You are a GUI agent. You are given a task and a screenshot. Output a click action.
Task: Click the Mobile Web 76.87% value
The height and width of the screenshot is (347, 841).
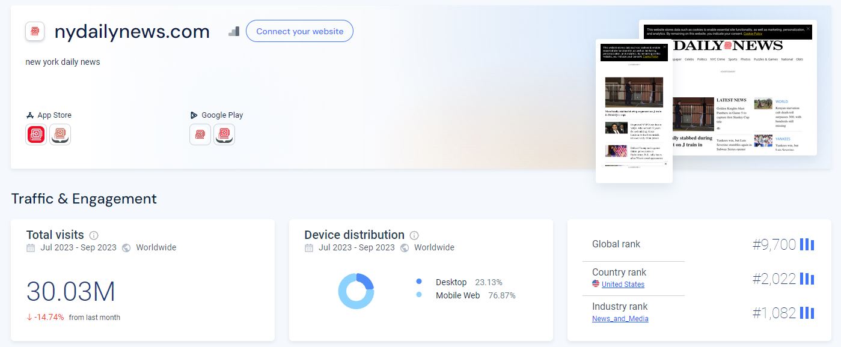pyautogui.click(x=502, y=295)
